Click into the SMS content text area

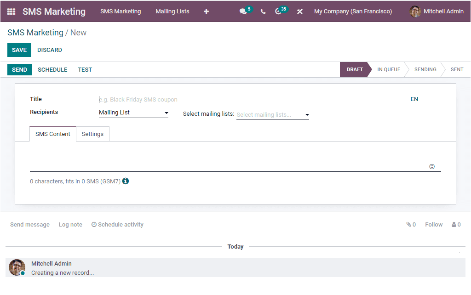pyautogui.click(x=229, y=159)
